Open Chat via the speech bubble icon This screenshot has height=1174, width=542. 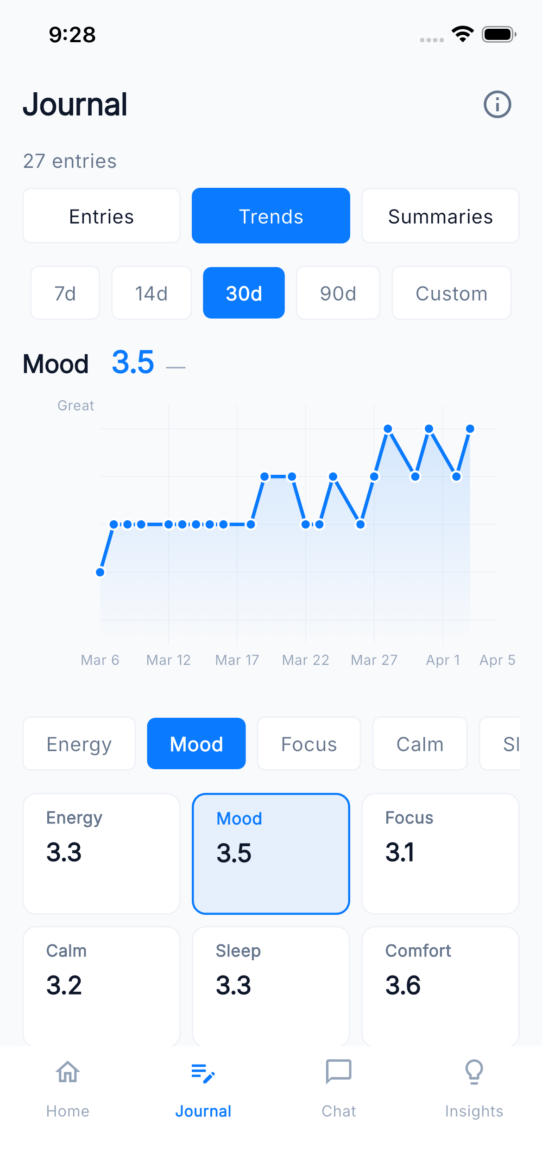coord(338,1072)
